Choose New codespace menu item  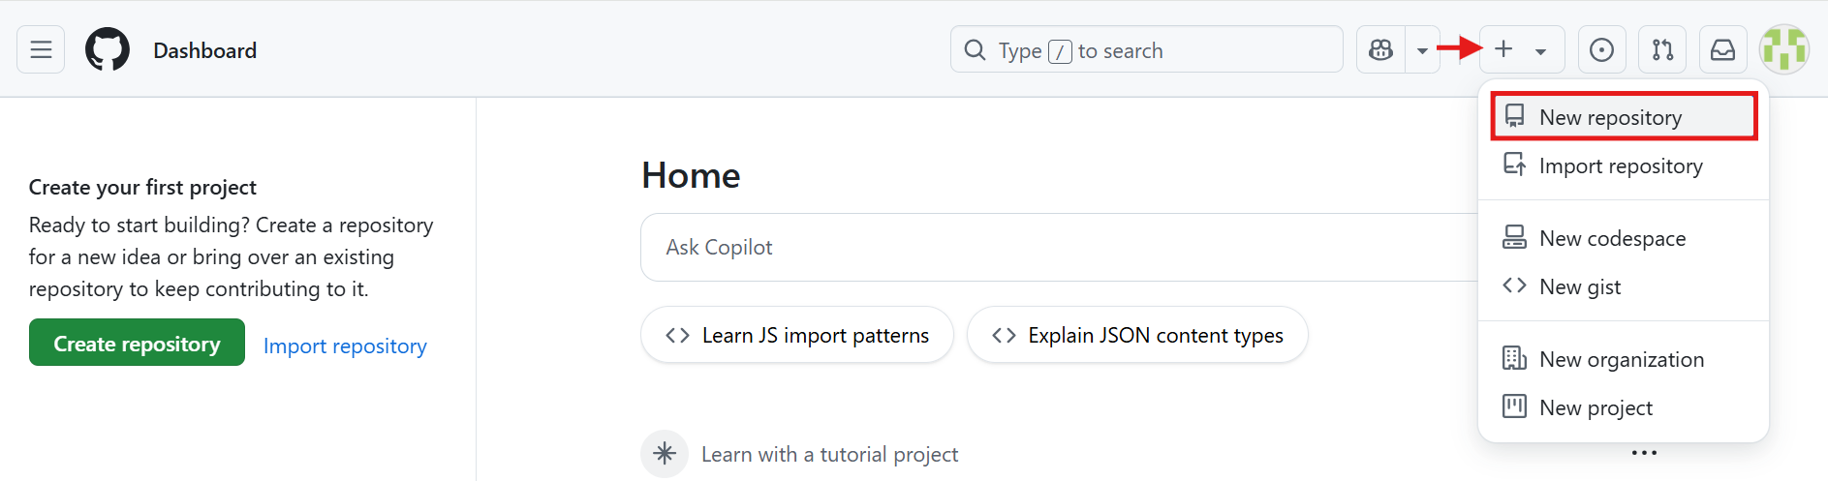point(1612,238)
